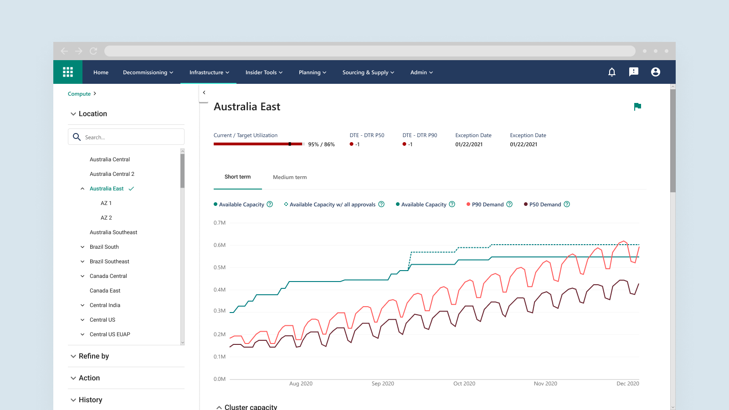Screen dimensions: 729x410
Task: Go to the Home page link
Action: (x=101, y=72)
